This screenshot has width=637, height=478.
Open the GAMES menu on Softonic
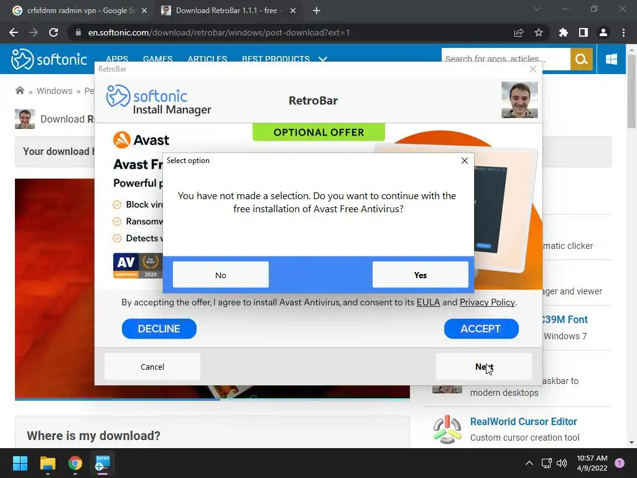click(x=157, y=59)
